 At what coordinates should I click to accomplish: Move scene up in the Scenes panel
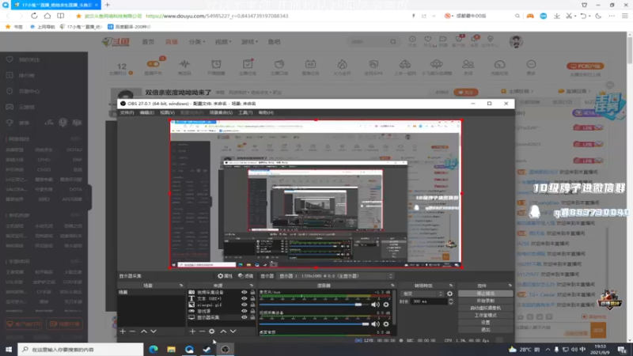coord(144,331)
